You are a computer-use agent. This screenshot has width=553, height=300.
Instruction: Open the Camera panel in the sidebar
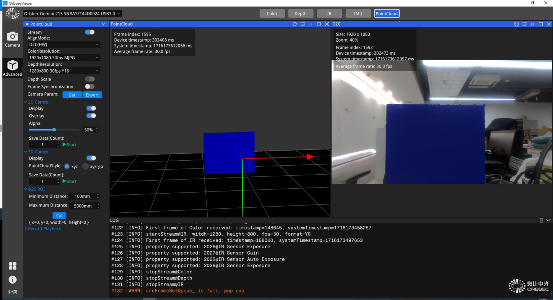(x=12, y=40)
